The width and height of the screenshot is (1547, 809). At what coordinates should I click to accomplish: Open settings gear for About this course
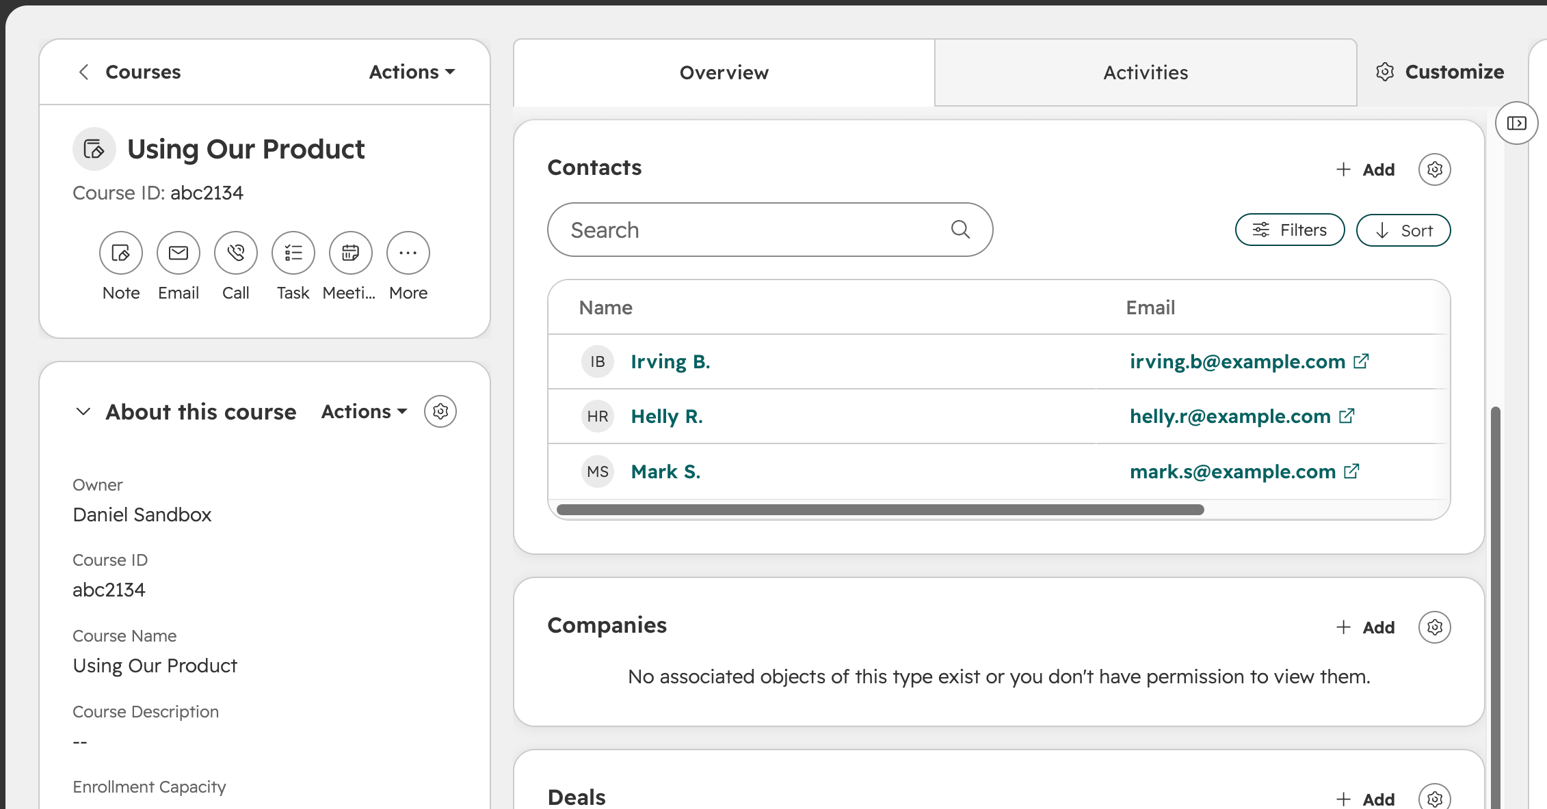440,411
